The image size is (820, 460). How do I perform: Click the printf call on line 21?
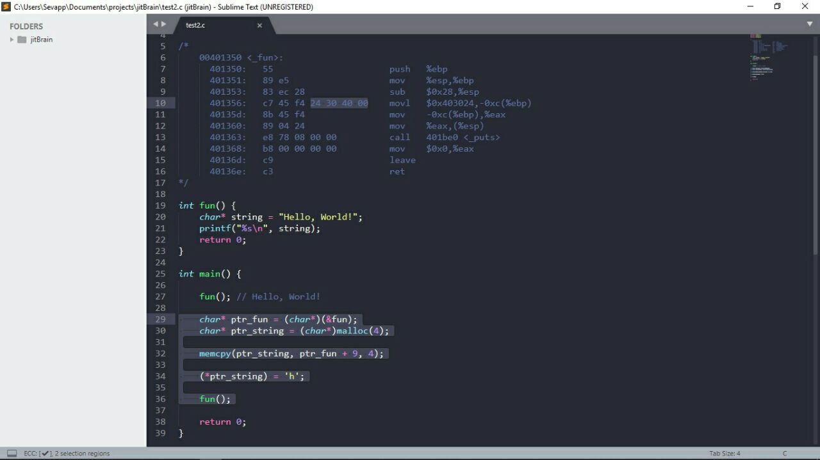(x=259, y=228)
